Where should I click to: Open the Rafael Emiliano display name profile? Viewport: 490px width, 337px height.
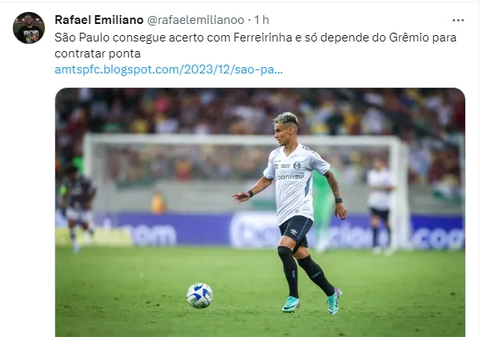point(98,20)
